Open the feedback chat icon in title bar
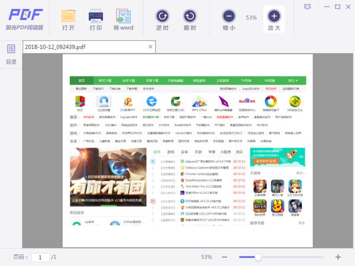The image size is (355, 266). pos(307,7)
